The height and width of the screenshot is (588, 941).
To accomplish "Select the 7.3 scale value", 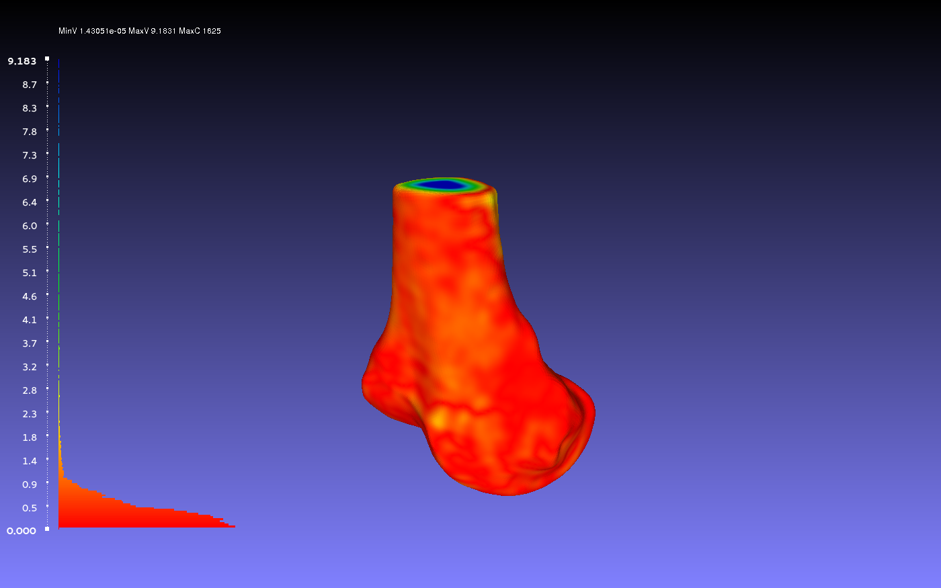I will (30, 155).
